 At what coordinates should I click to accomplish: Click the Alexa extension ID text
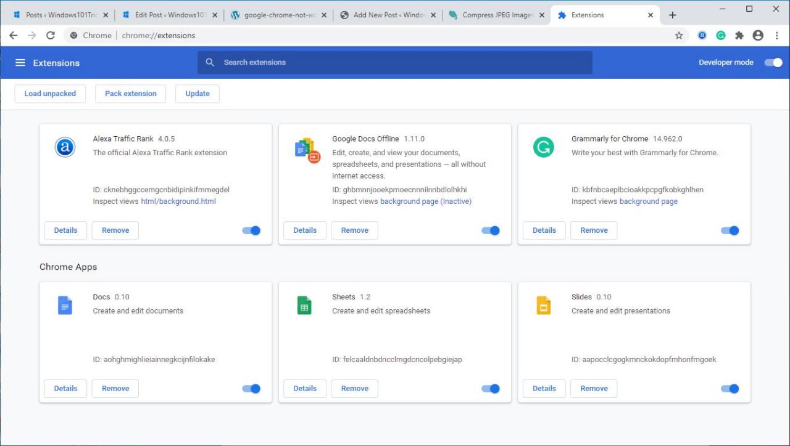coord(161,190)
